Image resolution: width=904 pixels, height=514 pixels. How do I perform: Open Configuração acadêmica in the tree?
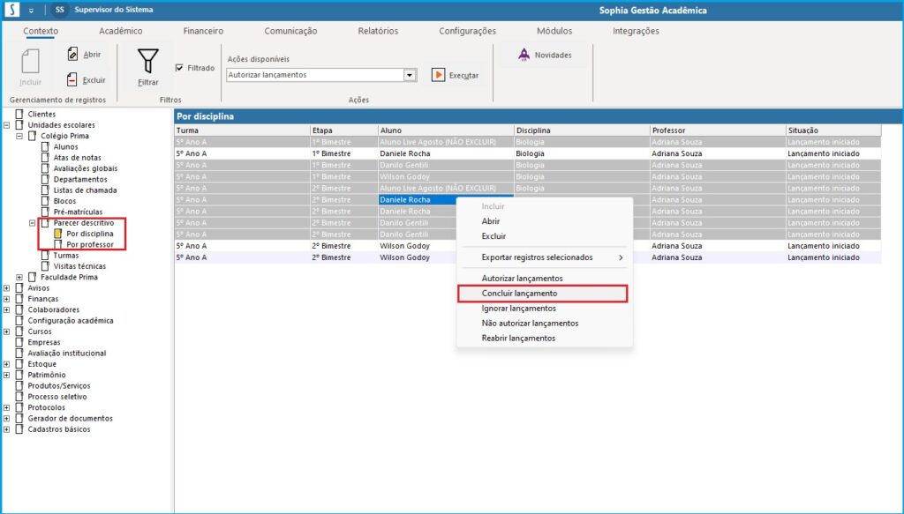coord(71,321)
